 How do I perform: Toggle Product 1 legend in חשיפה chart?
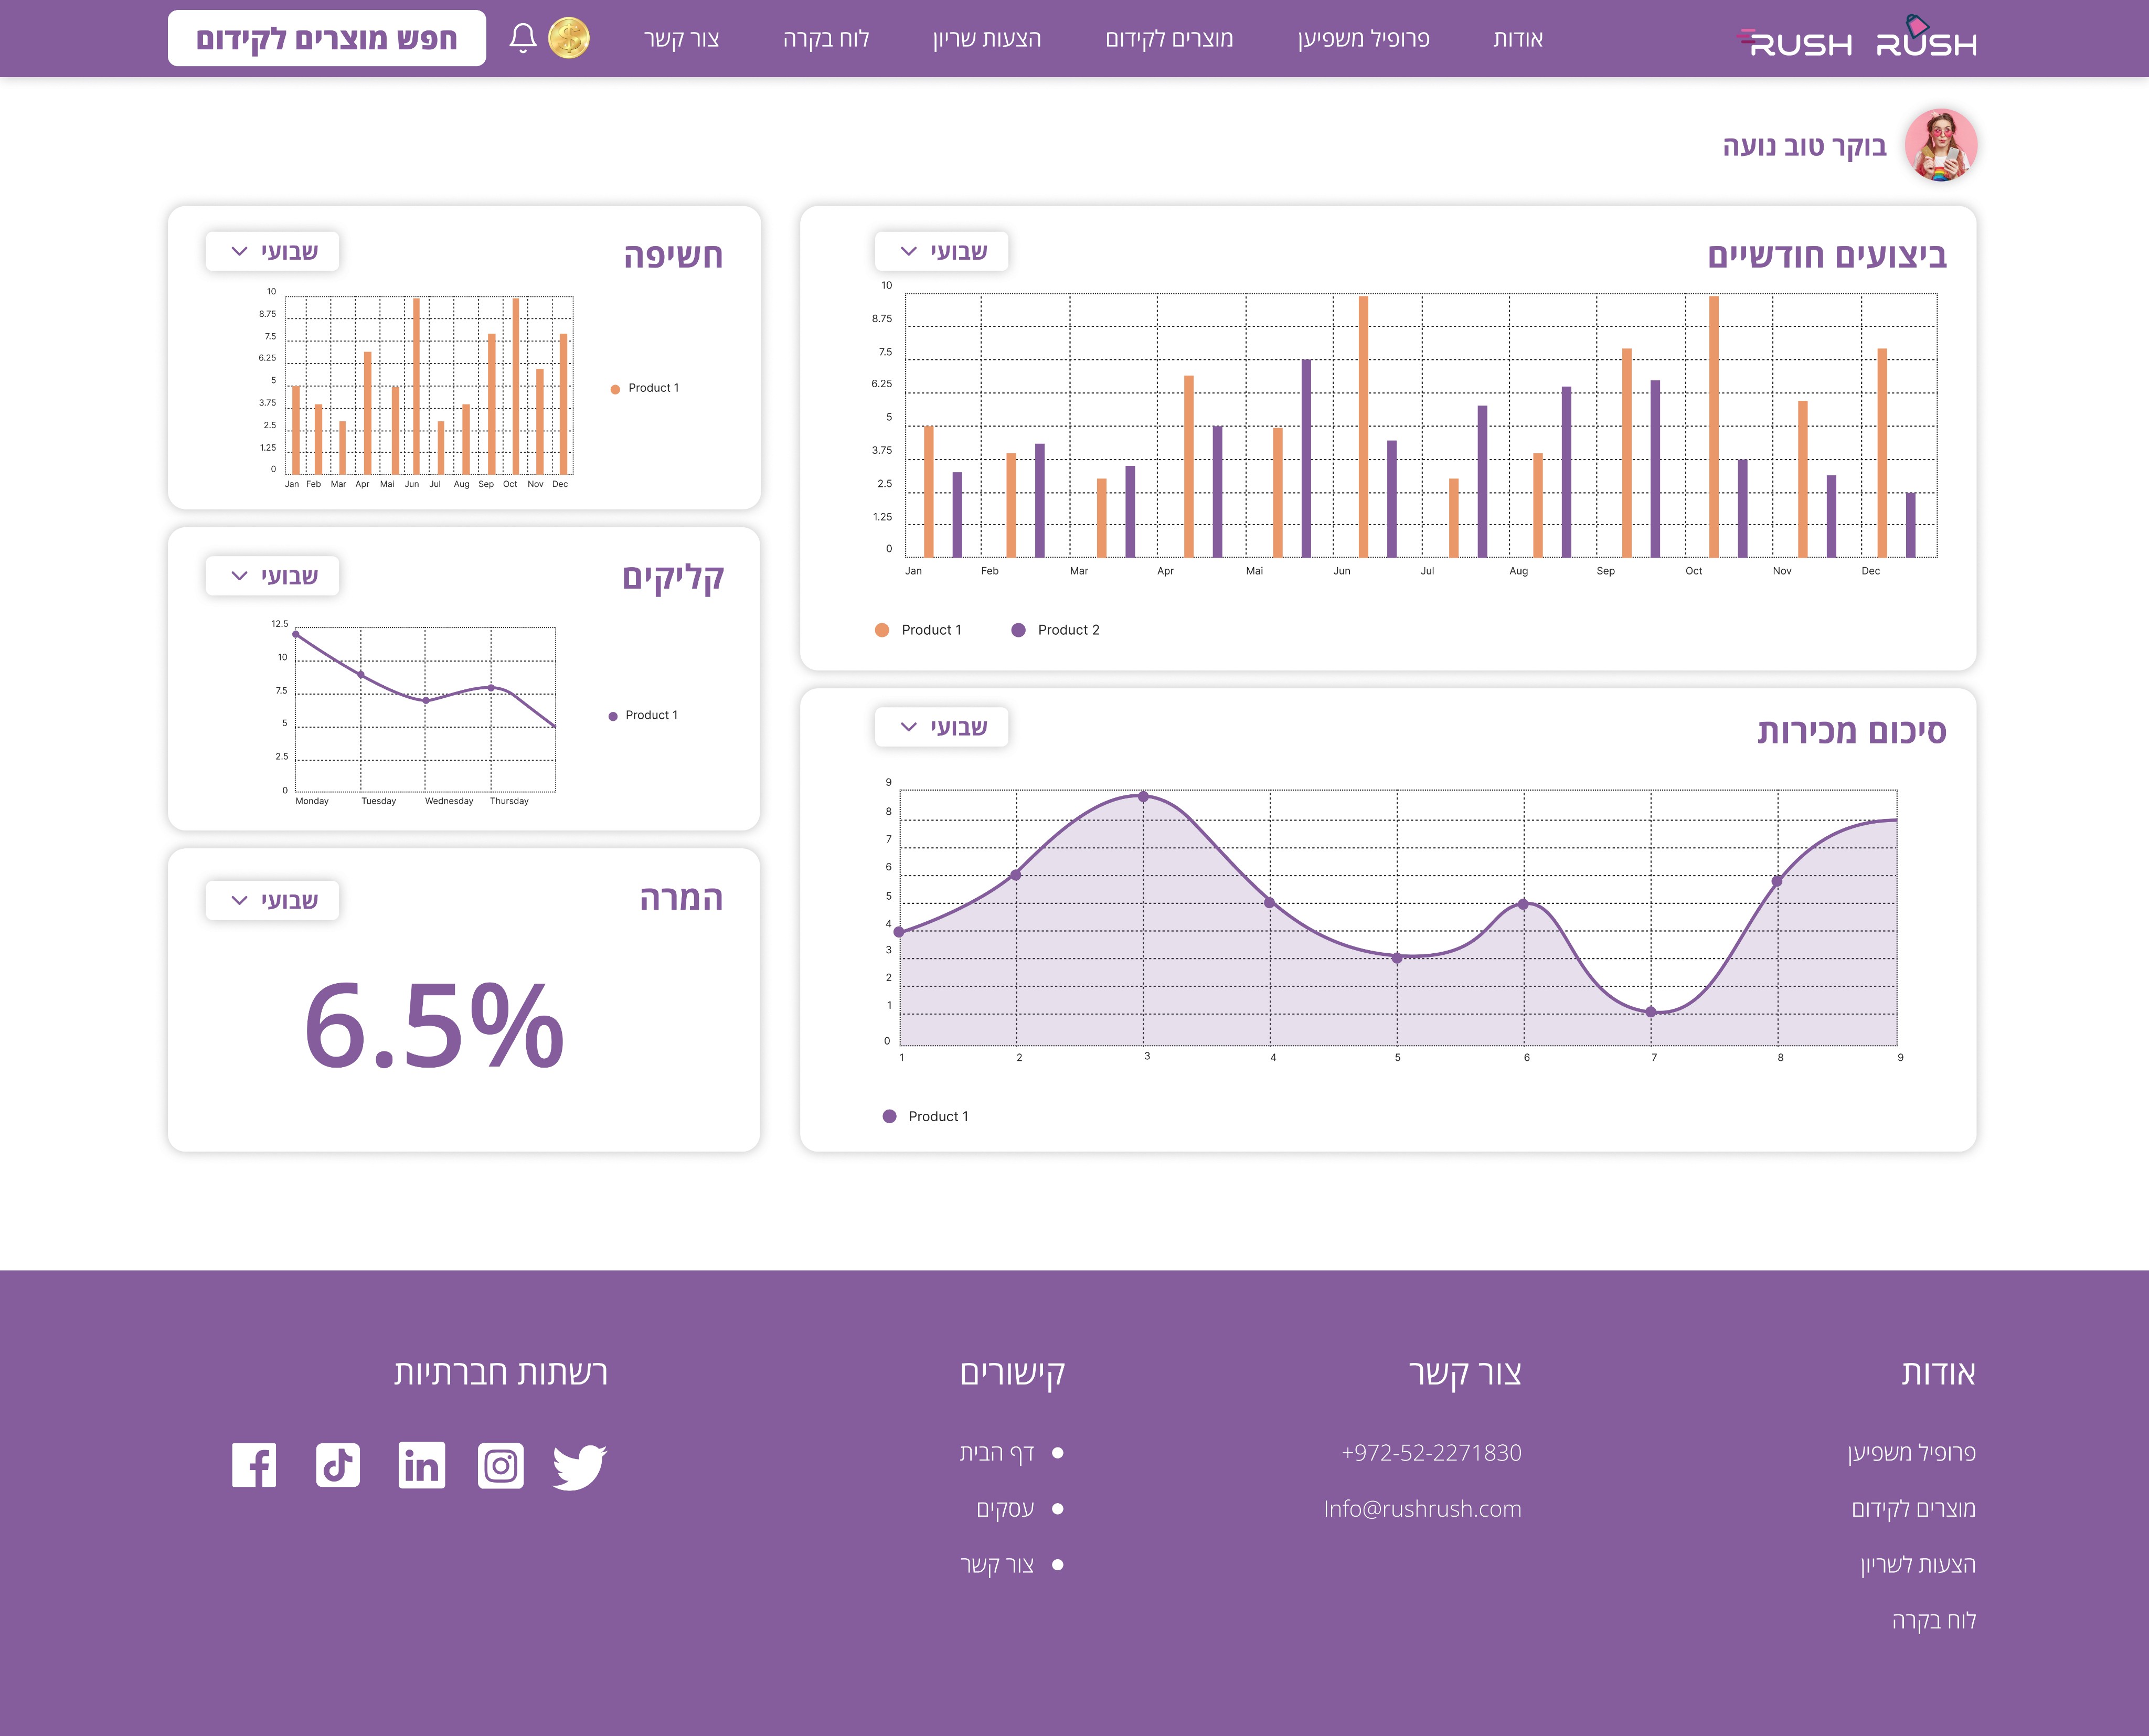click(x=645, y=388)
